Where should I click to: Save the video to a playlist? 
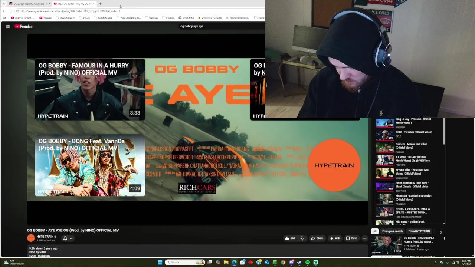click(351, 238)
